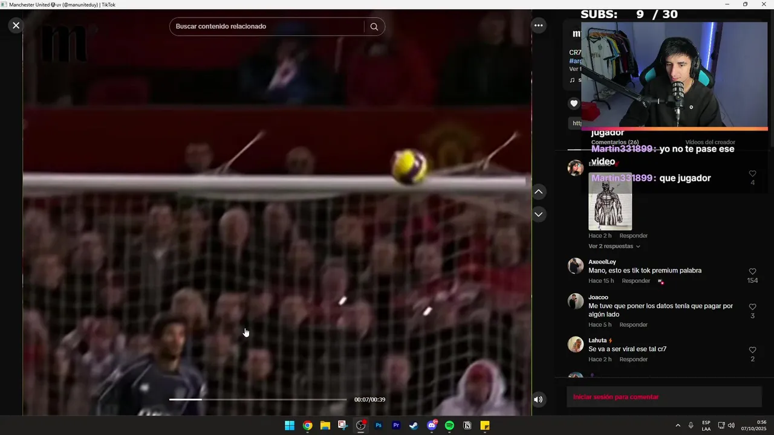Screen dimensions: 774x435
Task: Open Discord from the taskbar
Action: tap(432, 425)
